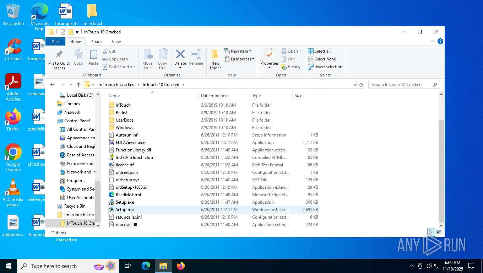
Task: Open the Open button dropdown
Action: coord(300,51)
